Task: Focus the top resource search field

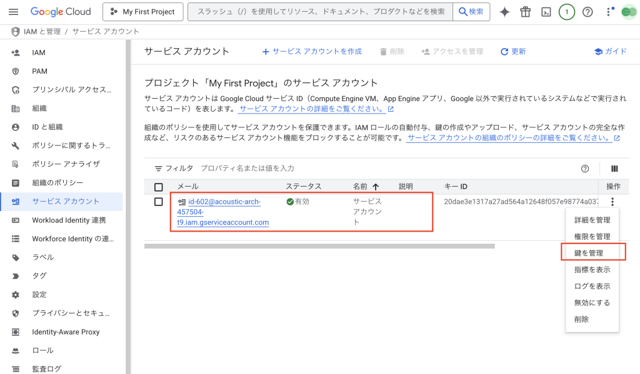Action: [321, 12]
